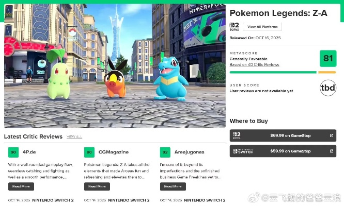Open external link icon on $69.99 listing
The width and height of the screenshot is (344, 206).
click(x=331, y=135)
